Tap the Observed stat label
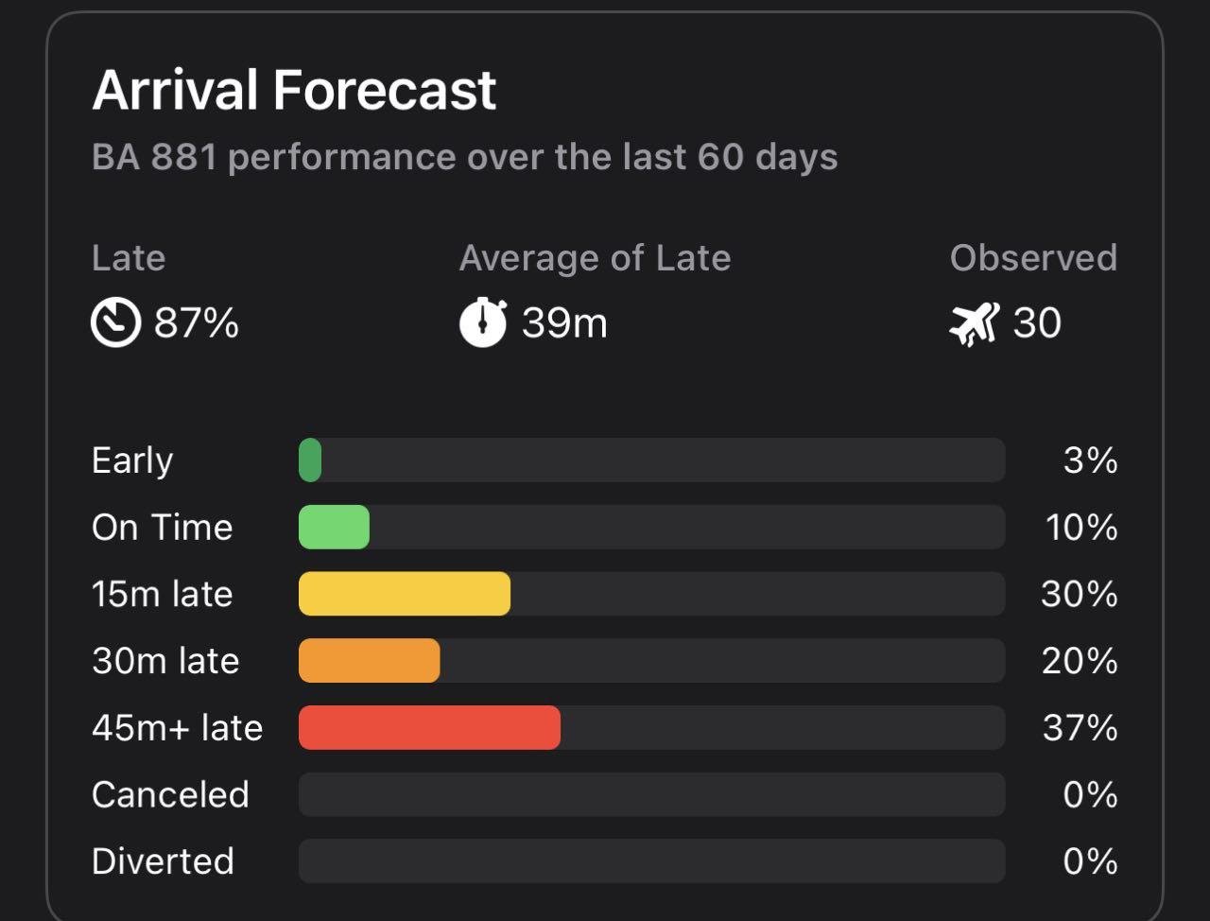Viewport: 1210px width, 921px height. pyautogui.click(x=1033, y=258)
